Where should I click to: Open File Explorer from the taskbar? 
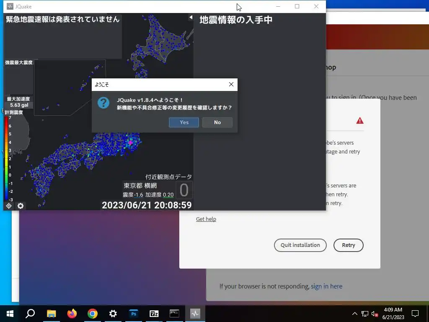pyautogui.click(x=51, y=314)
